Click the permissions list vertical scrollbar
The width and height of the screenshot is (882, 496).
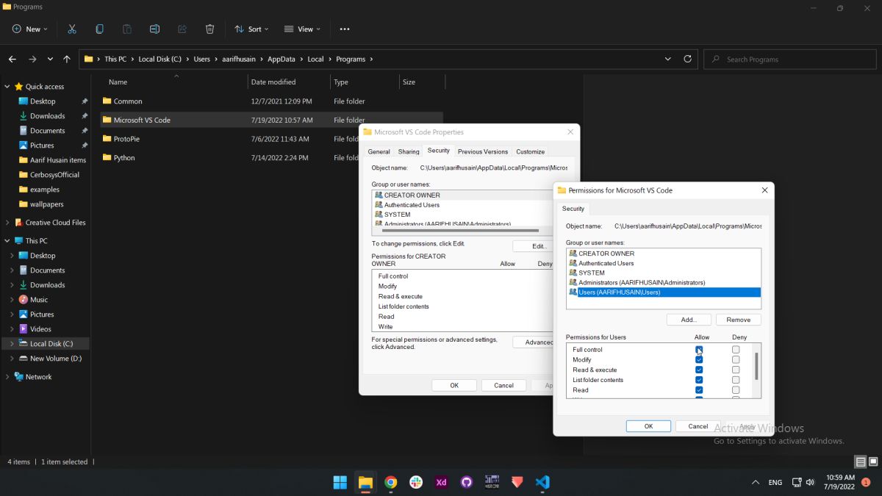point(756,365)
